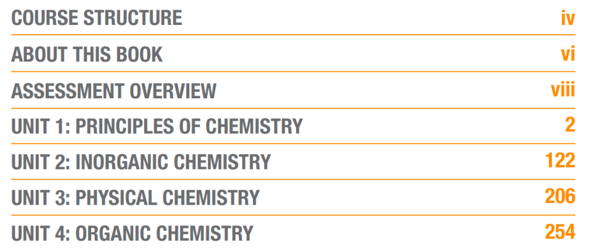Click the divider line below the Unit 2 entry

293,179
